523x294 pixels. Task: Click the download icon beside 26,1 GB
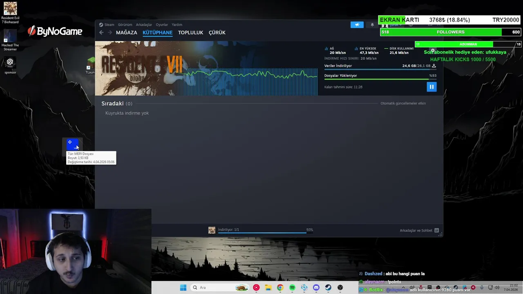pos(434,66)
